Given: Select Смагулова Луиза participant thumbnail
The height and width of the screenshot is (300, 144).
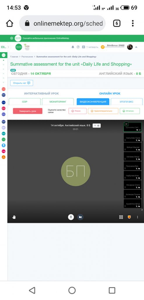Looking at the screenshot, I should click(x=133, y=137).
